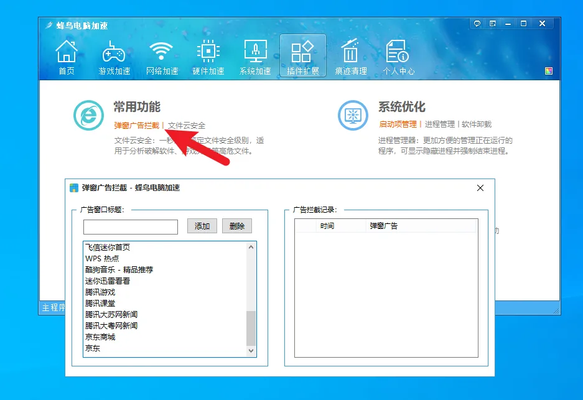Open the 硬件加速 chip icon
The width and height of the screenshot is (583, 400).
click(x=208, y=57)
